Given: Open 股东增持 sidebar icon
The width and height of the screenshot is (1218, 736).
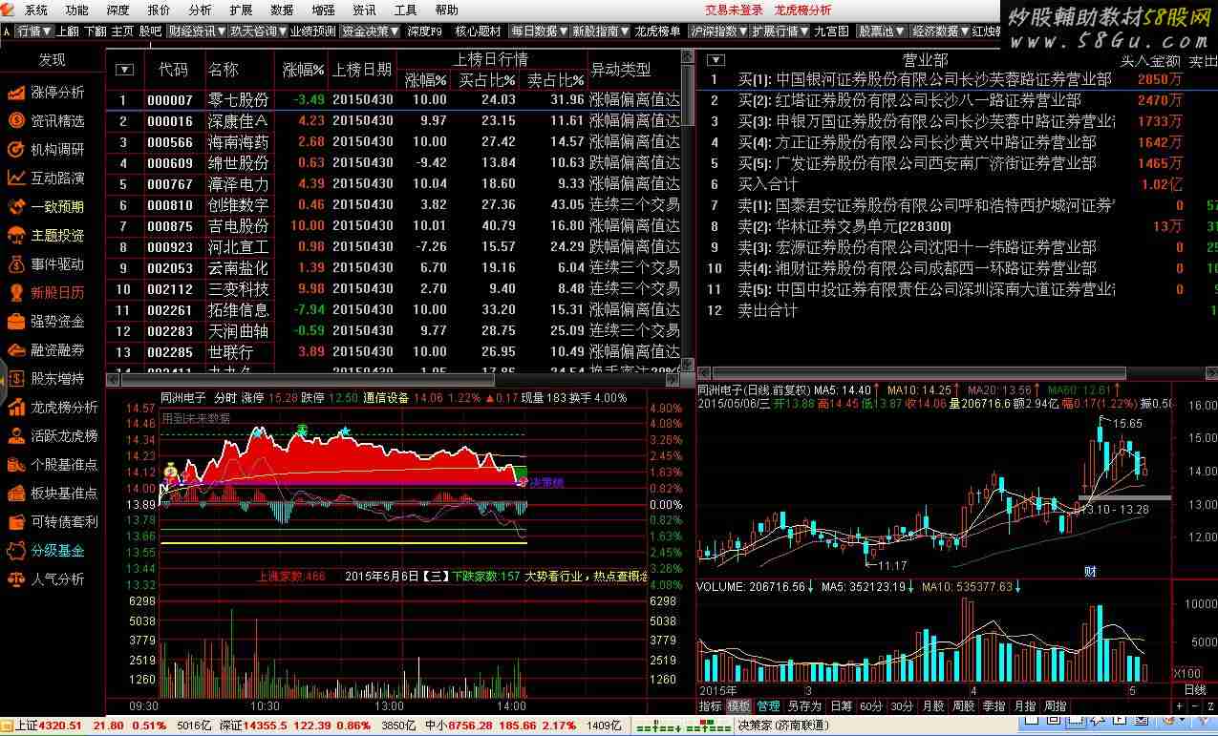Looking at the screenshot, I should click(15, 379).
